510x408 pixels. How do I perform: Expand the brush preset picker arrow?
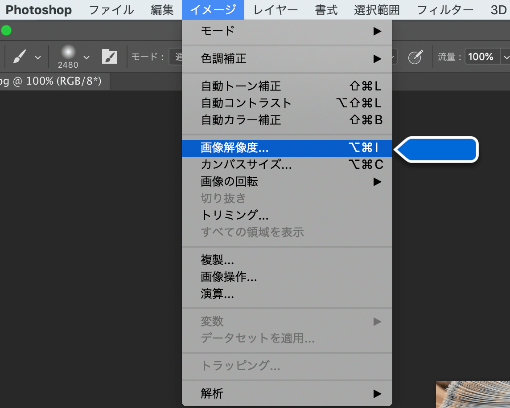[86, 57]
